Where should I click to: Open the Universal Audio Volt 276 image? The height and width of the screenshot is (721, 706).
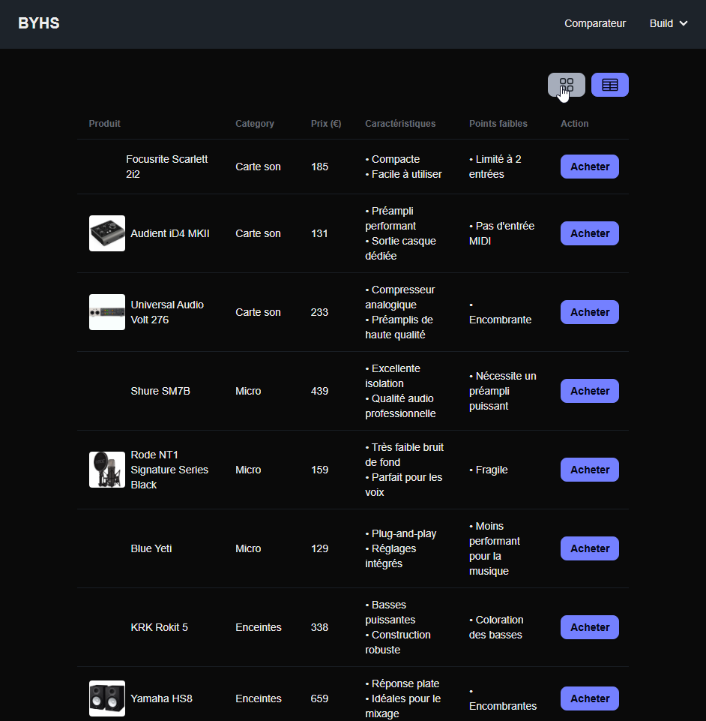tap(107, 312)
